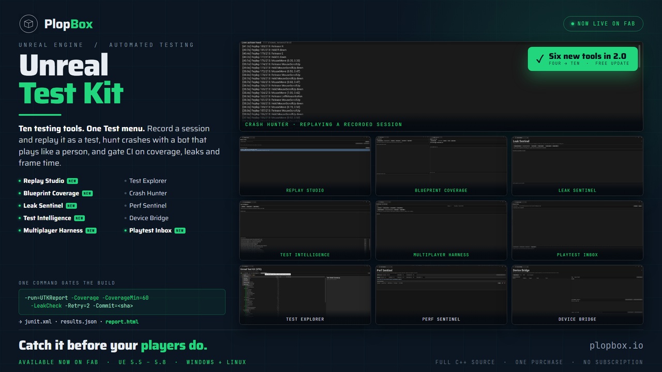Click 'Catch it before your players do.' tagline
This screenshot has height=372, width=662.
(113, 346)
